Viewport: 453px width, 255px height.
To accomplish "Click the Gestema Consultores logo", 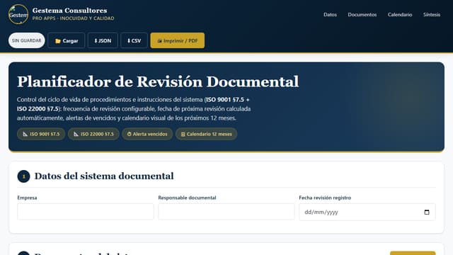I will click(x=18, y=14).
